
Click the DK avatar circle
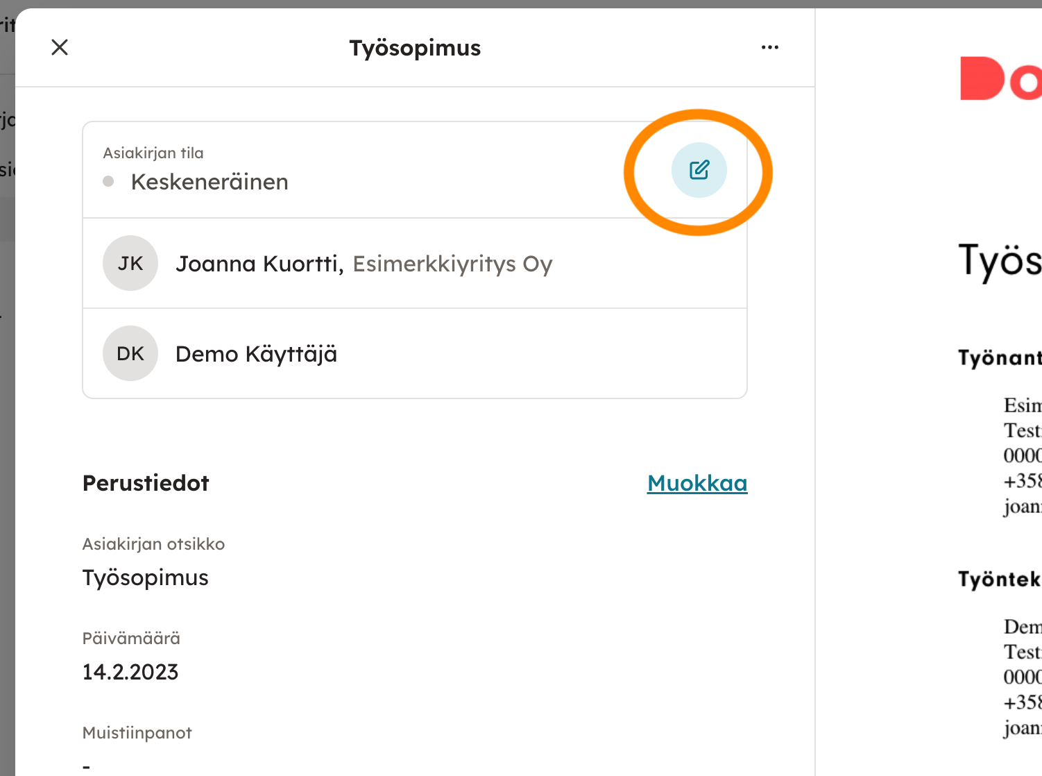coord(130,353)
